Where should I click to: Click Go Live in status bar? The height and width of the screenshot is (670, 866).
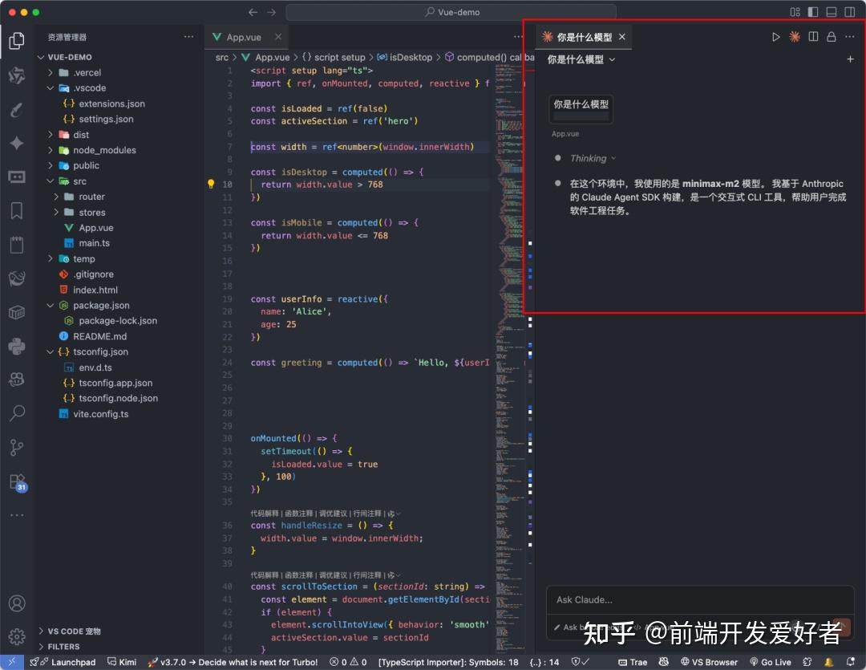[x=775, y=662]
